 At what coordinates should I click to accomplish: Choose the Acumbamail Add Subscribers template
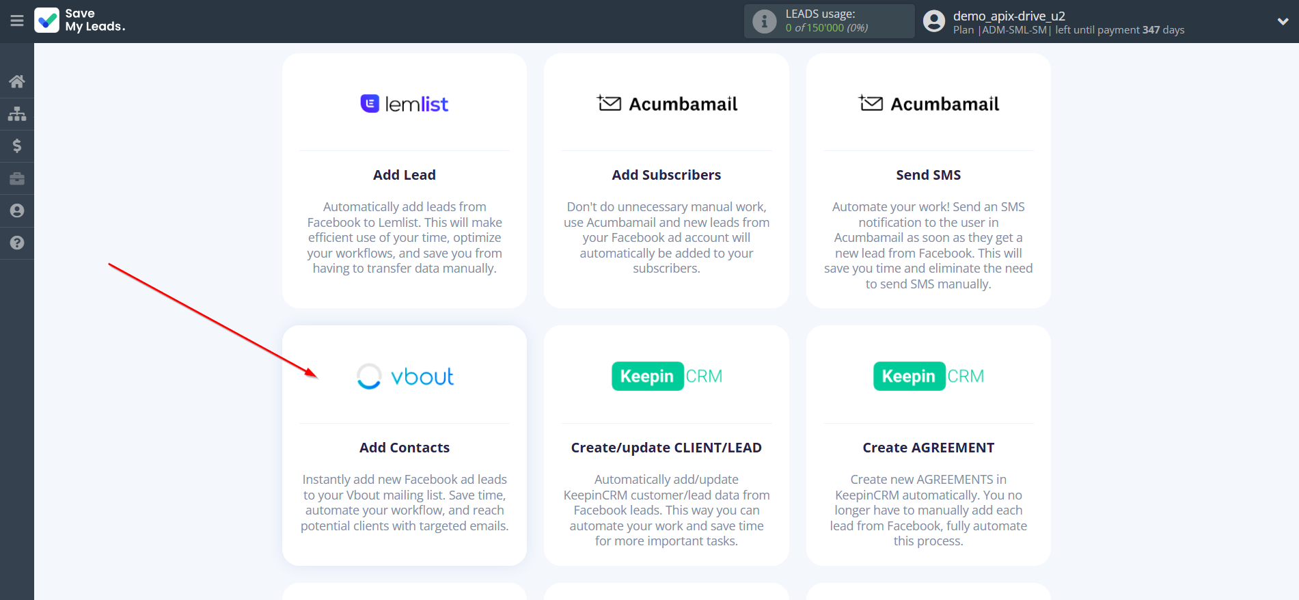point(666,180)
